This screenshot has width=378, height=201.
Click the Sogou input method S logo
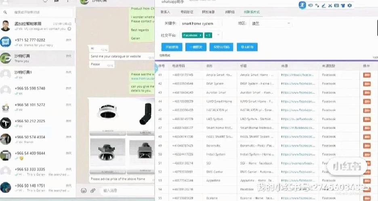302,5
